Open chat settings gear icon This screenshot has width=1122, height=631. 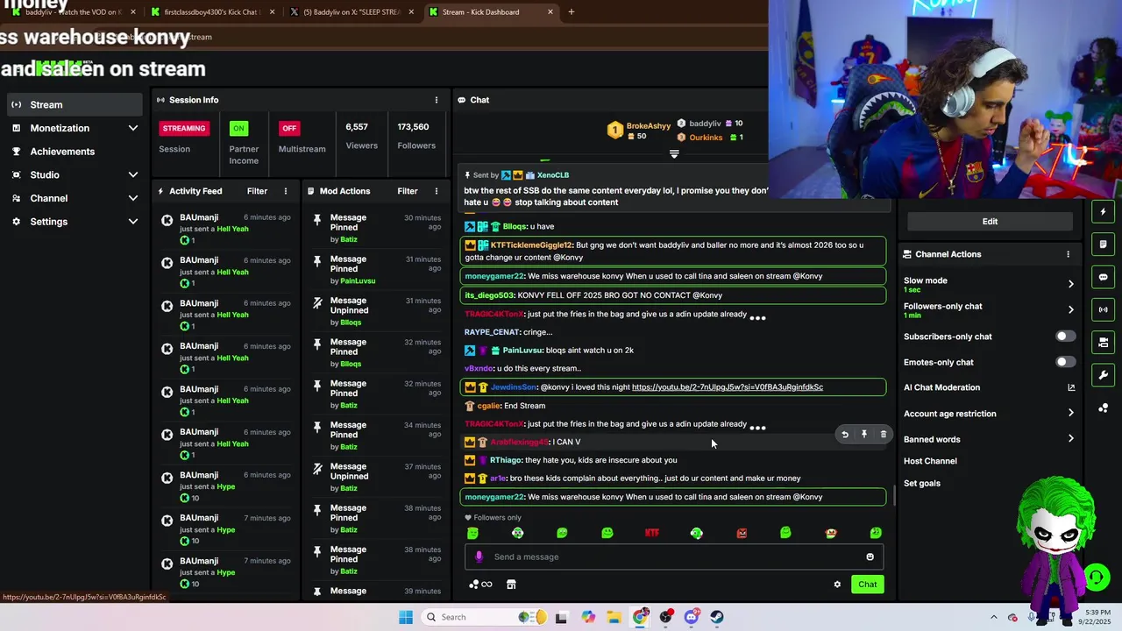[x=837, y=585]
